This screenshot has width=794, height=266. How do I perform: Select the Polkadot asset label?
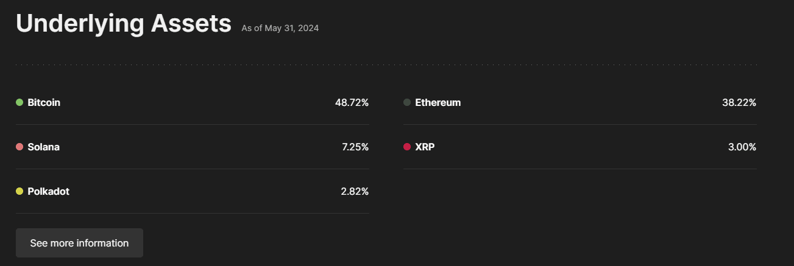(x=48, y=191)
